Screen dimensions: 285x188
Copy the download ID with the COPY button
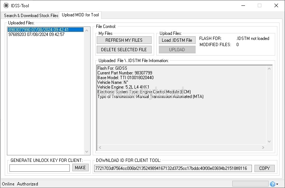(x=265, y=168)
